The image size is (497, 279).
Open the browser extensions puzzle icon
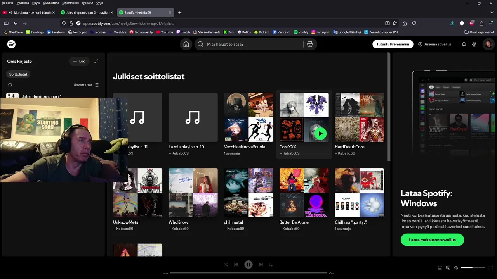[481, 23]
